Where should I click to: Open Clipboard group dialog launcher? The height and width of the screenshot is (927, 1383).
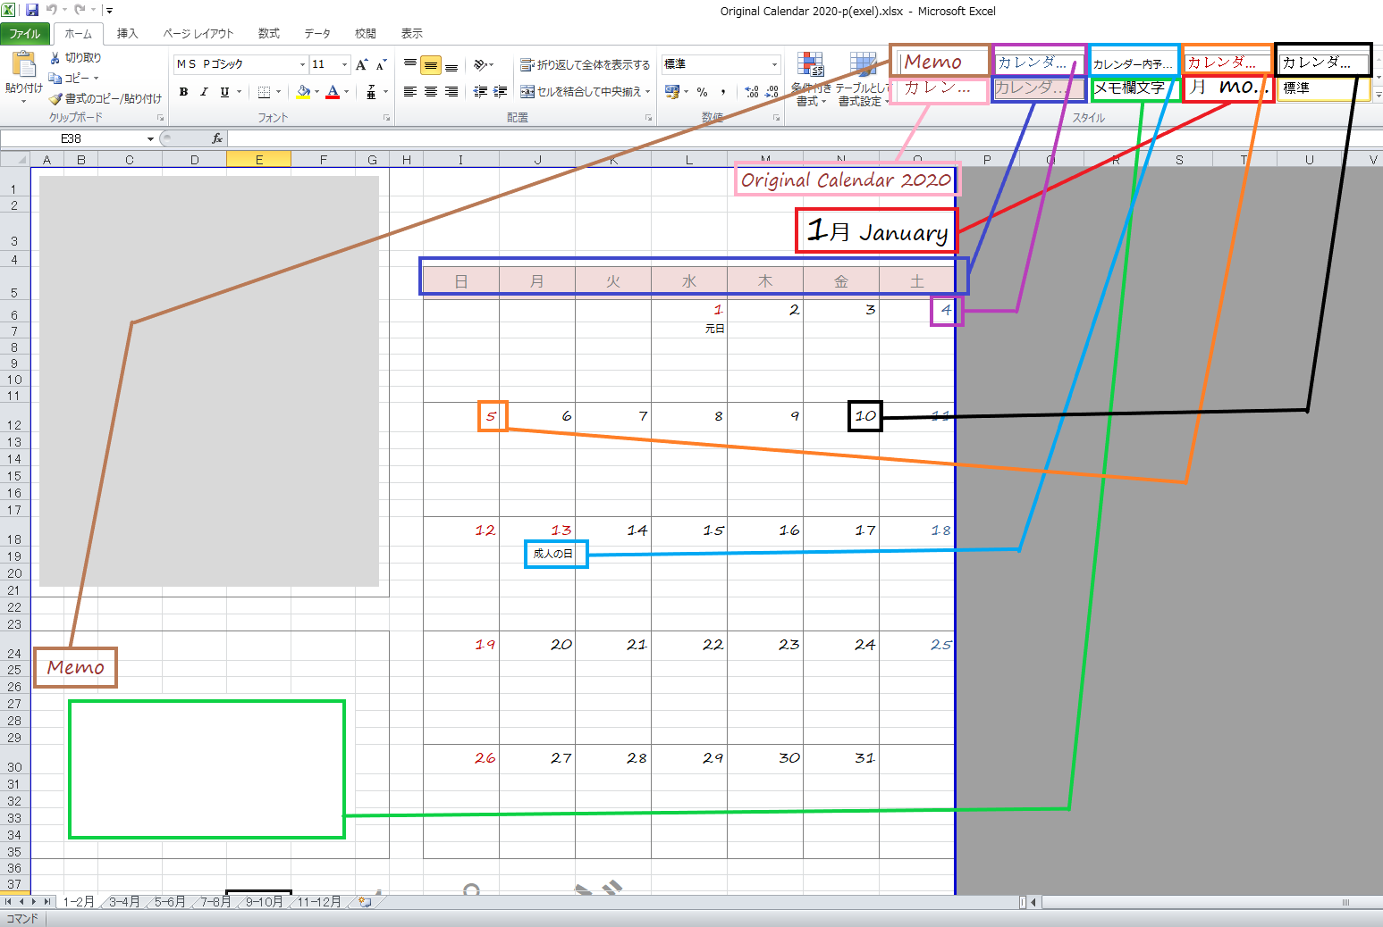(161, 118)
